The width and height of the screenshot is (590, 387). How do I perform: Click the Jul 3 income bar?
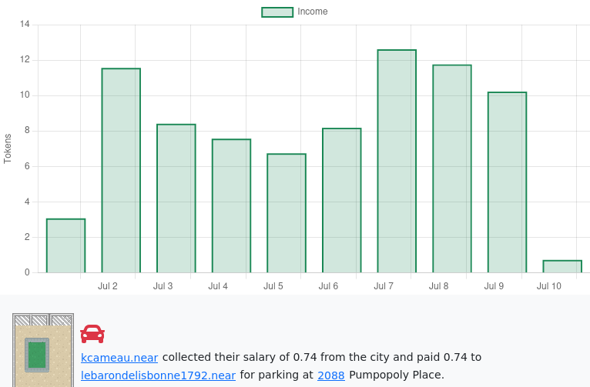pos(176,199)
